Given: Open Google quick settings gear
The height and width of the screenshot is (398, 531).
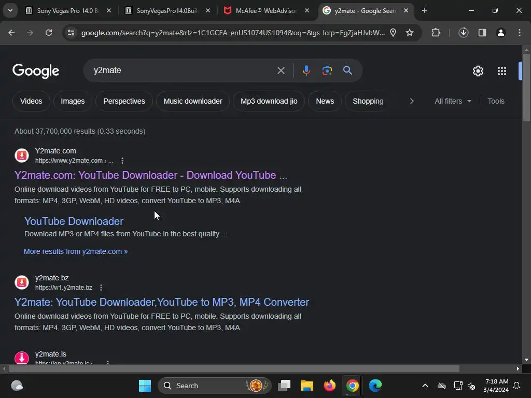Looking at the screenshot, I should [478, 70].
